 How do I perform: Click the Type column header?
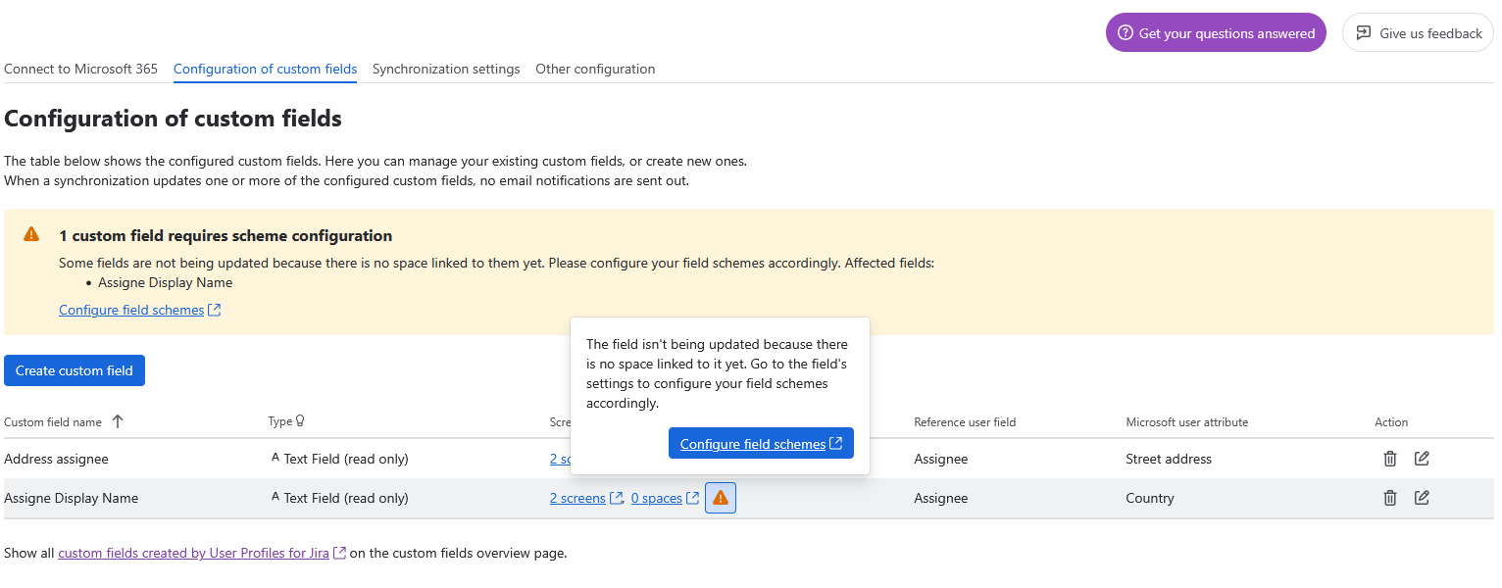(280, 422)
